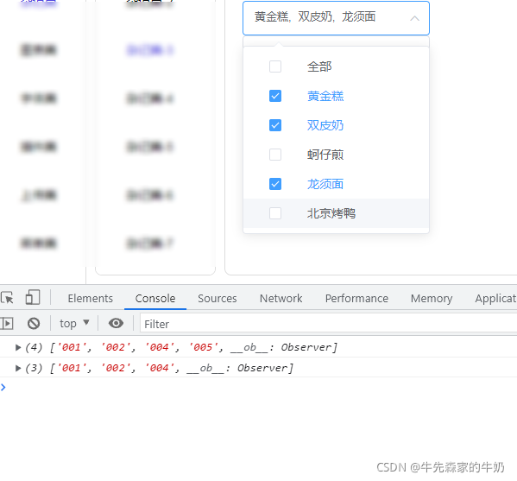Screen dimensions: 517x481
Task: Expand the 4-item array log
Action: tap(18, 347)
